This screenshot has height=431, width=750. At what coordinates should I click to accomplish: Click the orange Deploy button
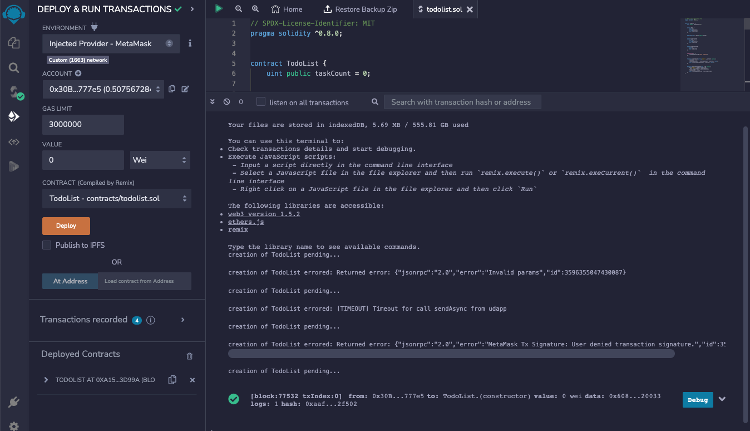[x=66, y=226]
